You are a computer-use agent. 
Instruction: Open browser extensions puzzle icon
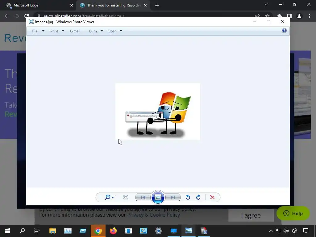coord(280,16)
